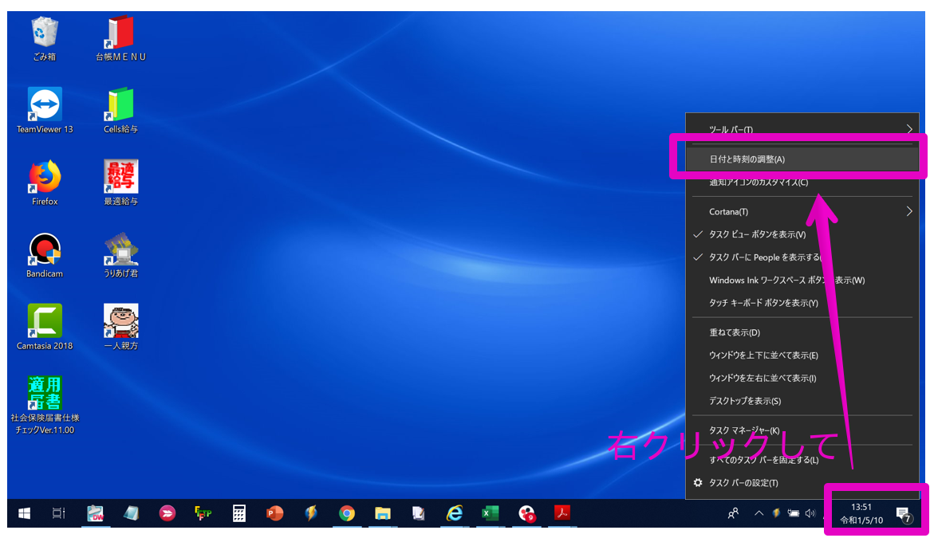Choose 重ねて表示 to cascade windows
The height and width of the screenshot is (538, 934).
[802, 332]
